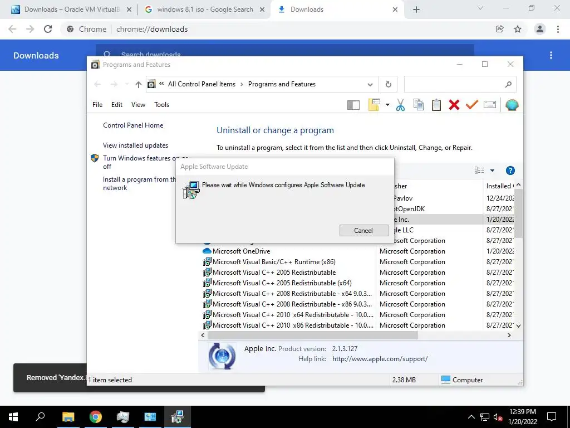Reload the Chrome page
The height and width of the screenshot is (428, 570).
(x=48, y=29)
